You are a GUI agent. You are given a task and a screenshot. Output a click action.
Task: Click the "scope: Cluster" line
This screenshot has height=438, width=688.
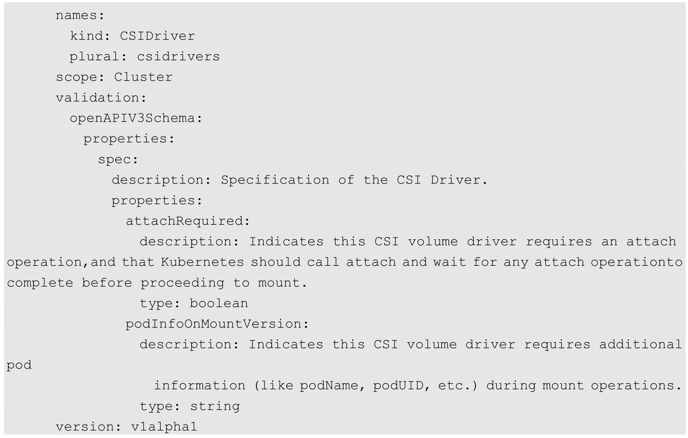pos(114,77)
